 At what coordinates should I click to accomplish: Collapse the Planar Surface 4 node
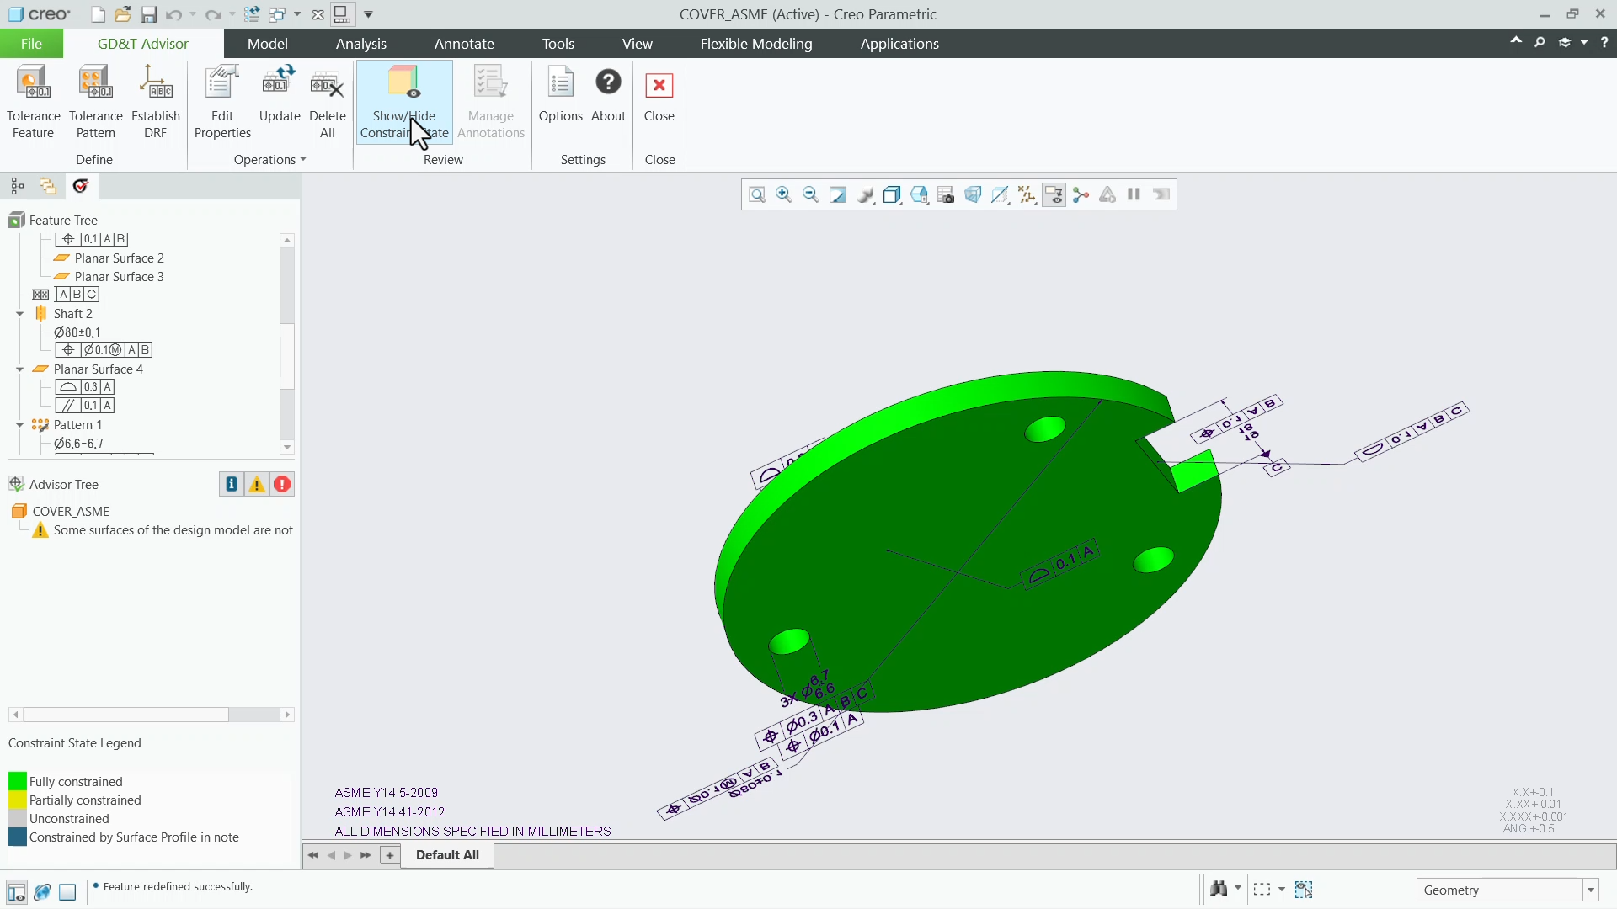point(20,369)
